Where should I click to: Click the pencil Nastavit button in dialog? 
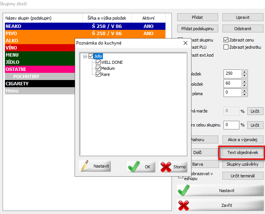[95, 166]
